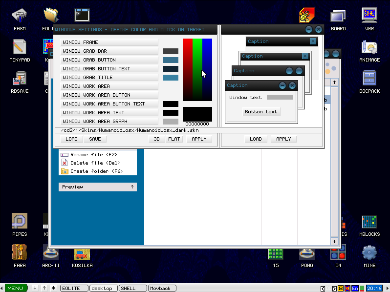Click the WINDOW GRAB TITLE color swatch

click(x=171, y=78)
